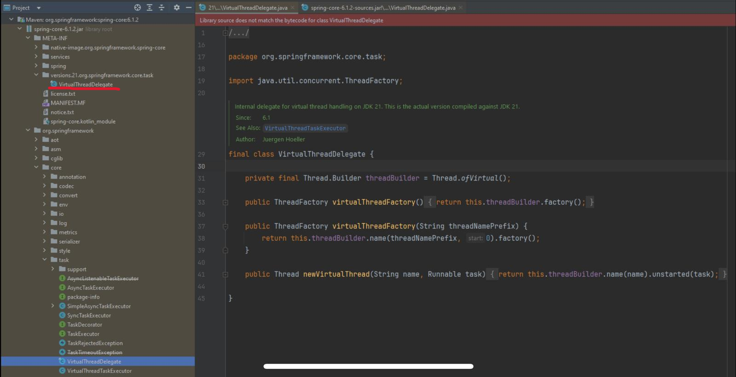This screenshot has height=377, width=736.
Task: Expand the services folder
Action: coord(36,56)
